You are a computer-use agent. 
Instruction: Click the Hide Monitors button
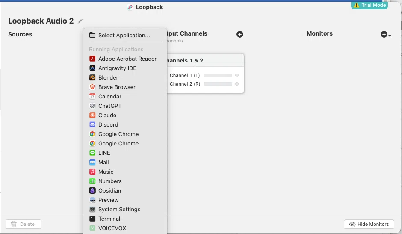(x=369, y=224)
